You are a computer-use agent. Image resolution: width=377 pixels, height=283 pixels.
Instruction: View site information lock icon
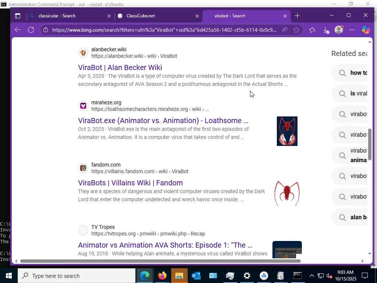(46, 30)
